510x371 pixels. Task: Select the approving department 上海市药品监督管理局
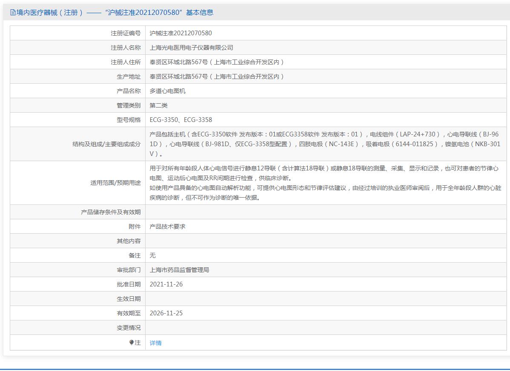pos(179,270)
